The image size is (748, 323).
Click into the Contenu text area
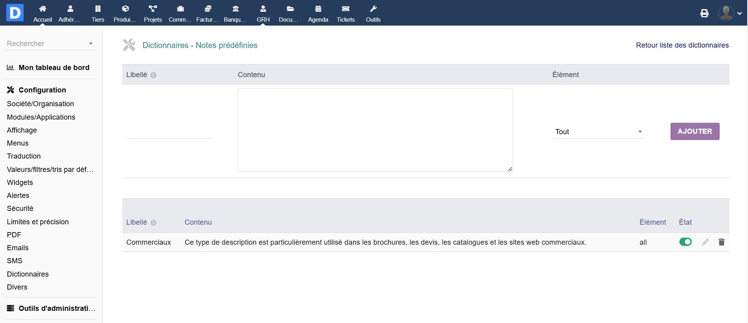(x=375, y=130)
